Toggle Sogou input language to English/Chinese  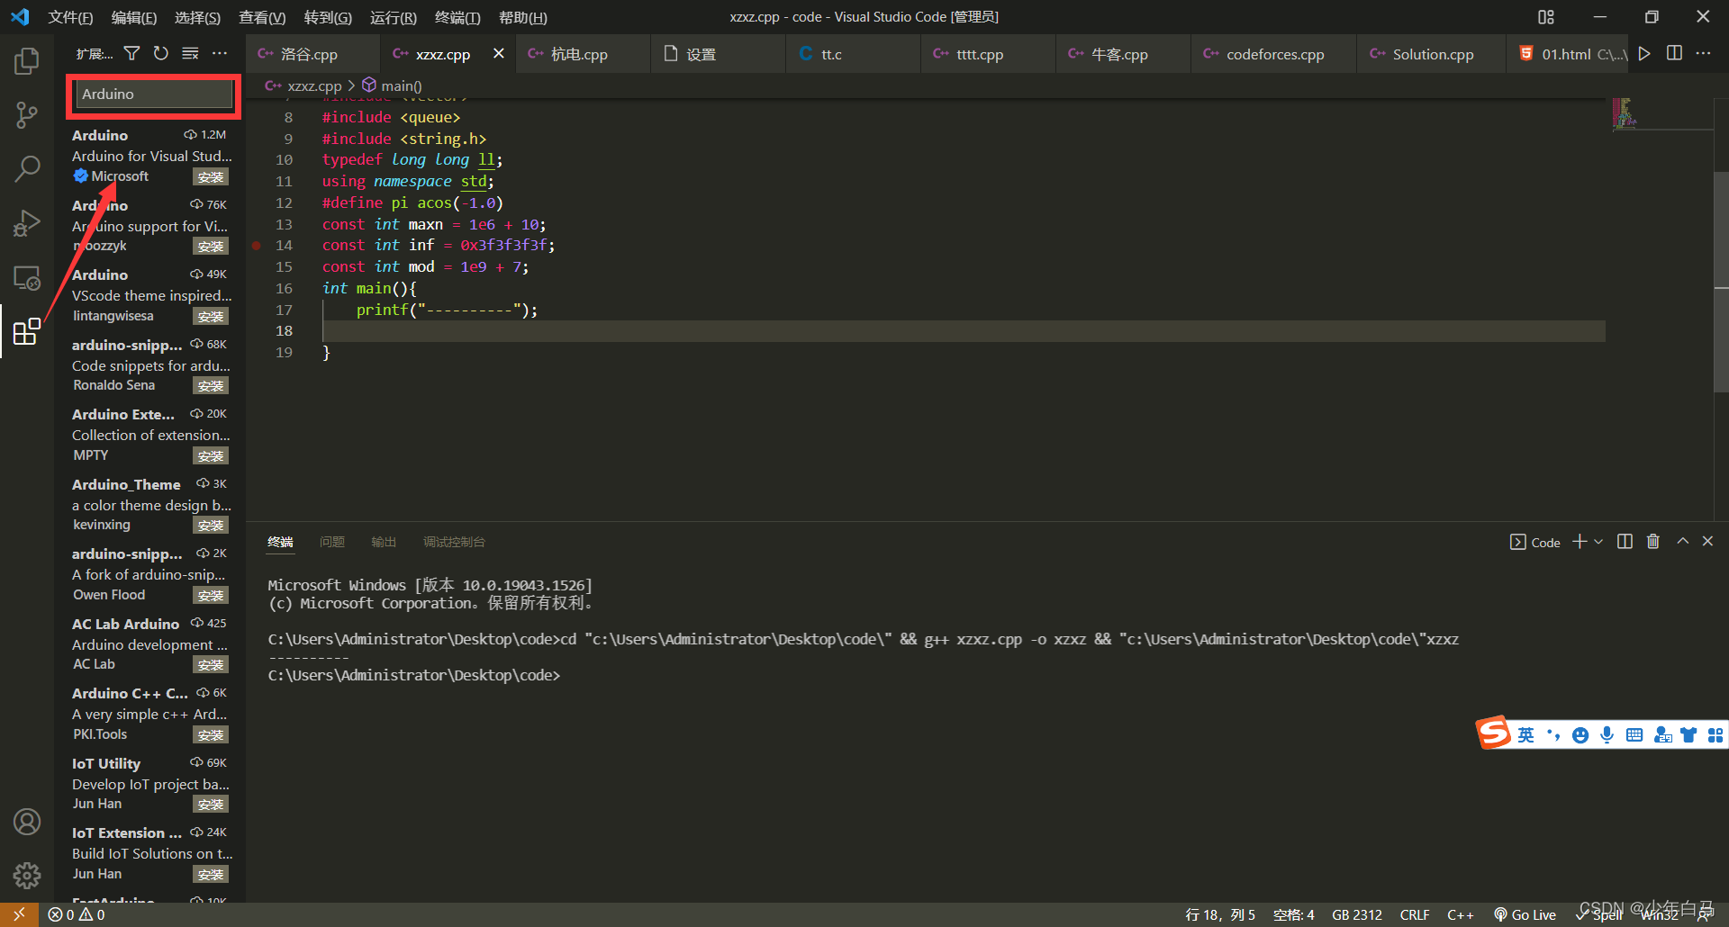tap(1525, 735)
